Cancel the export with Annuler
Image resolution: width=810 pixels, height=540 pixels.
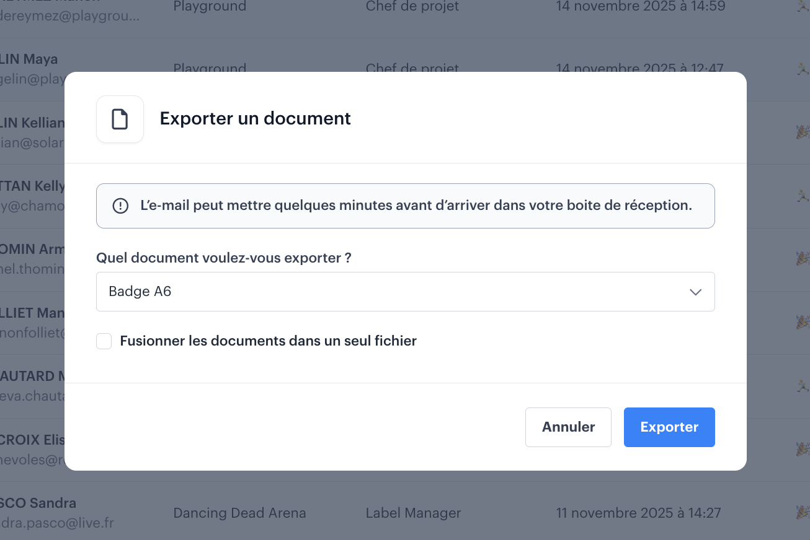pos(568,427)
